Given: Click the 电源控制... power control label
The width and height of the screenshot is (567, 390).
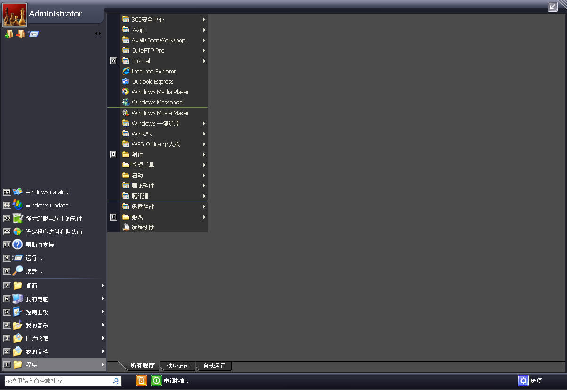Looking at the screenshot, I should point(178,381).
